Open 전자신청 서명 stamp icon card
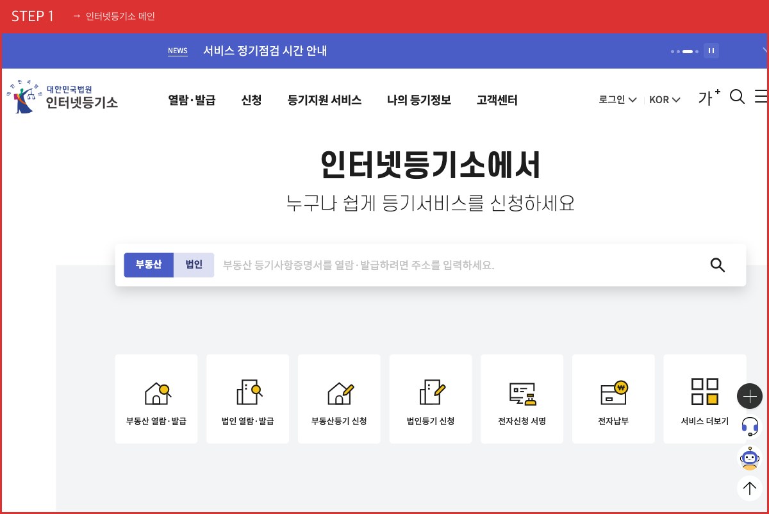769x514 pixels. click(x=522, y=399)
